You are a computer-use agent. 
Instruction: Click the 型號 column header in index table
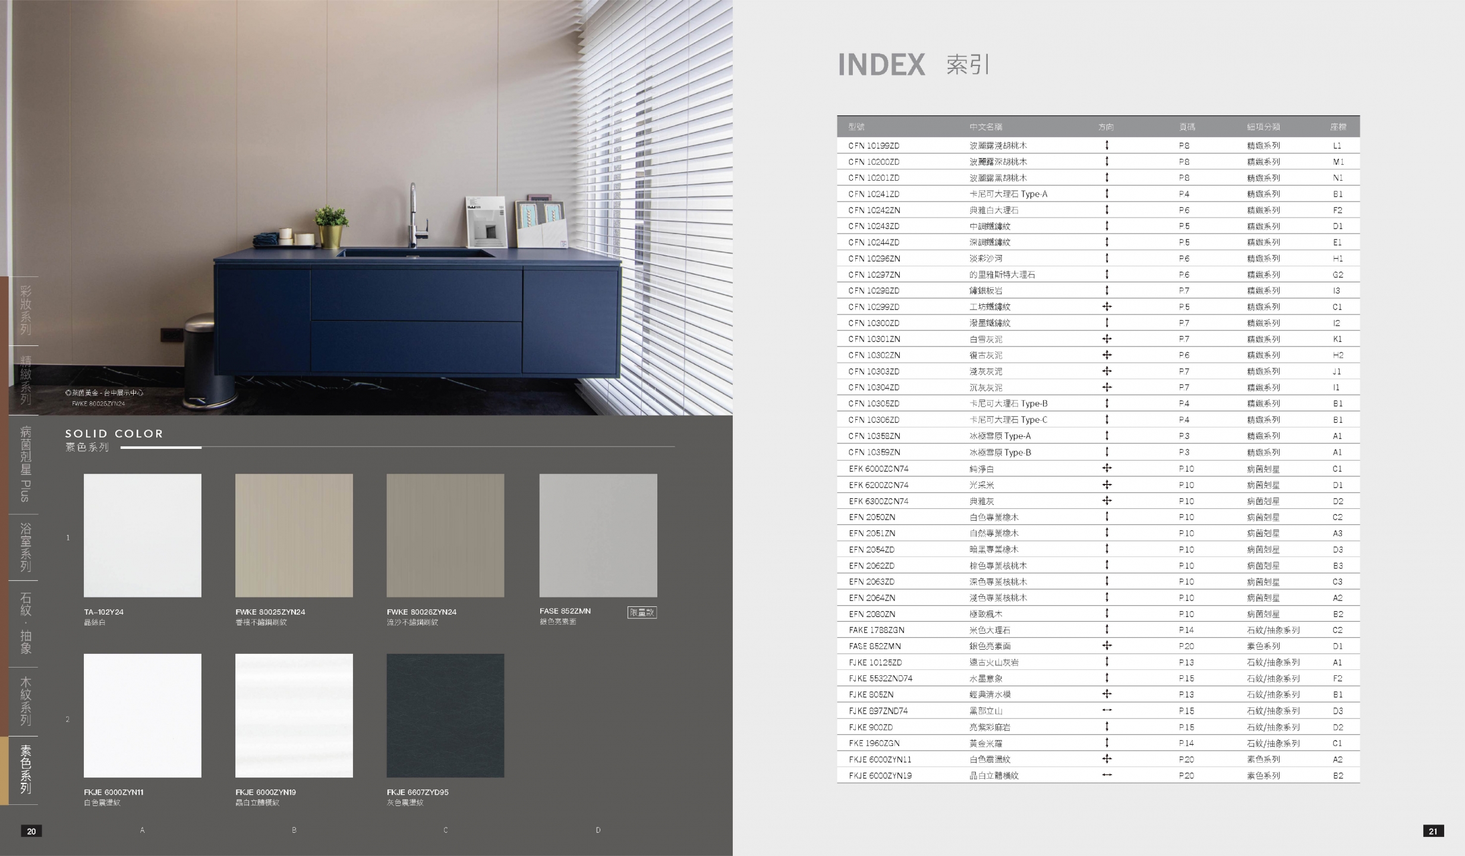click(x=856, y=127)
